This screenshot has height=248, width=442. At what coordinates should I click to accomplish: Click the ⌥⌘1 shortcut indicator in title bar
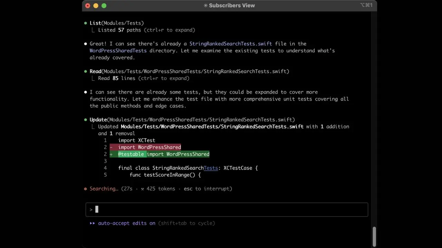[366, 5]
